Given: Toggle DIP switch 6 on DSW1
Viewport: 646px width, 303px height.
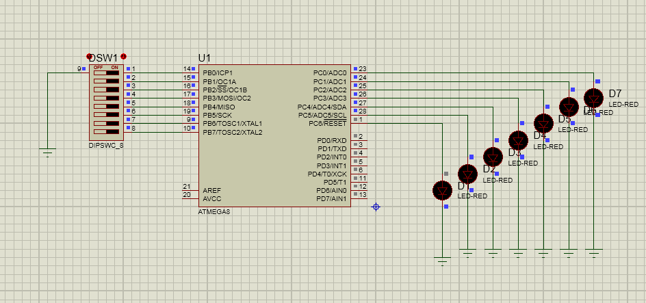Looking at the screenshot, I should tap(106, 115).
